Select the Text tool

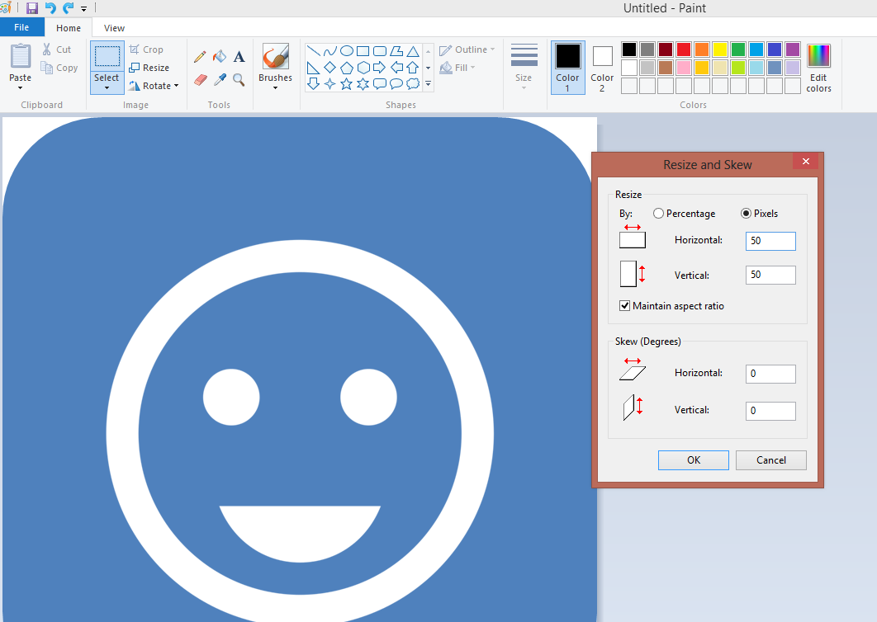(239, 57)
